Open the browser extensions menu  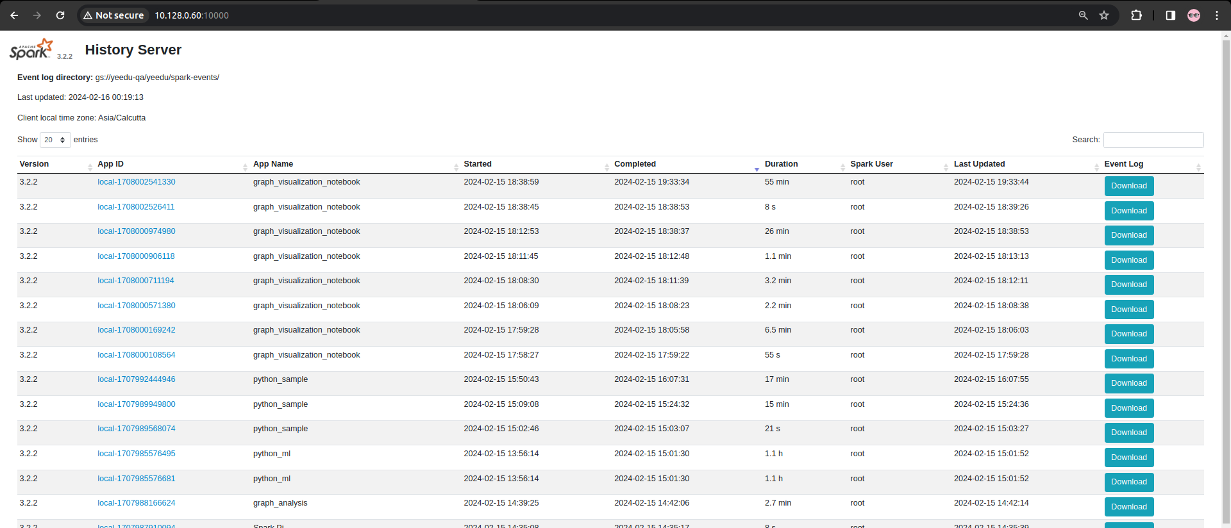[1136, 15]
